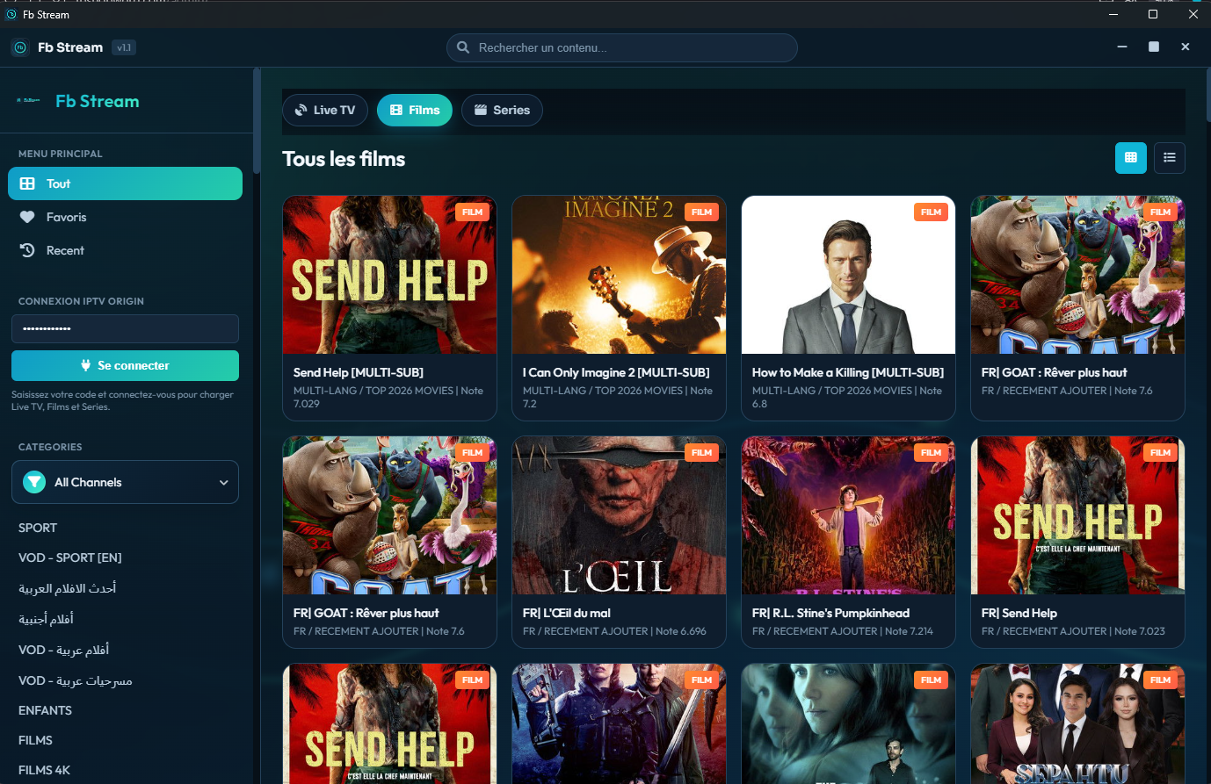Screen dimensions: 1211x784
Task: Select the ENFANTS category
Action: [x=45, y=710]
